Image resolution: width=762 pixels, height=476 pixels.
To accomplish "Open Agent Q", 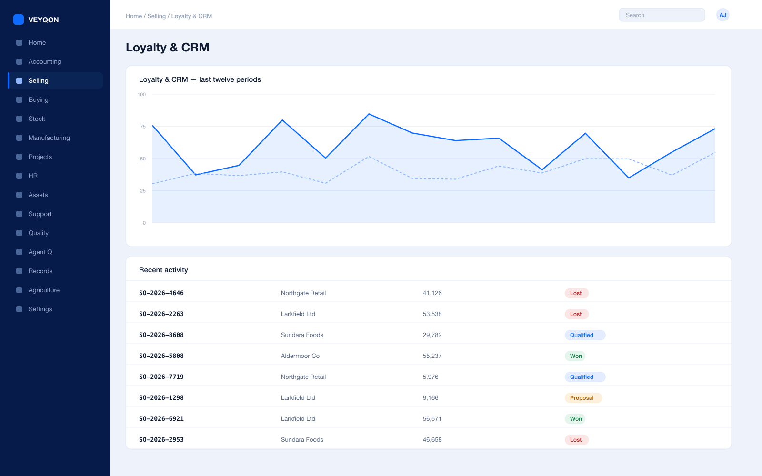I will pos(55,252).
